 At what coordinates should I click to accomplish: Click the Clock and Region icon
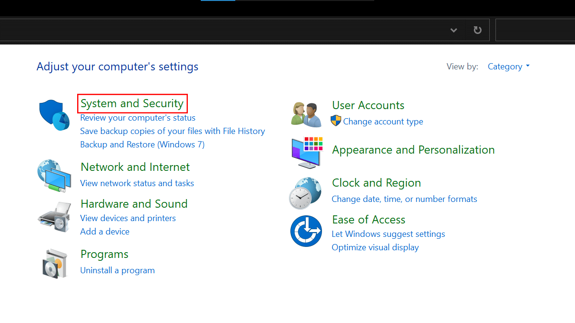305,193
